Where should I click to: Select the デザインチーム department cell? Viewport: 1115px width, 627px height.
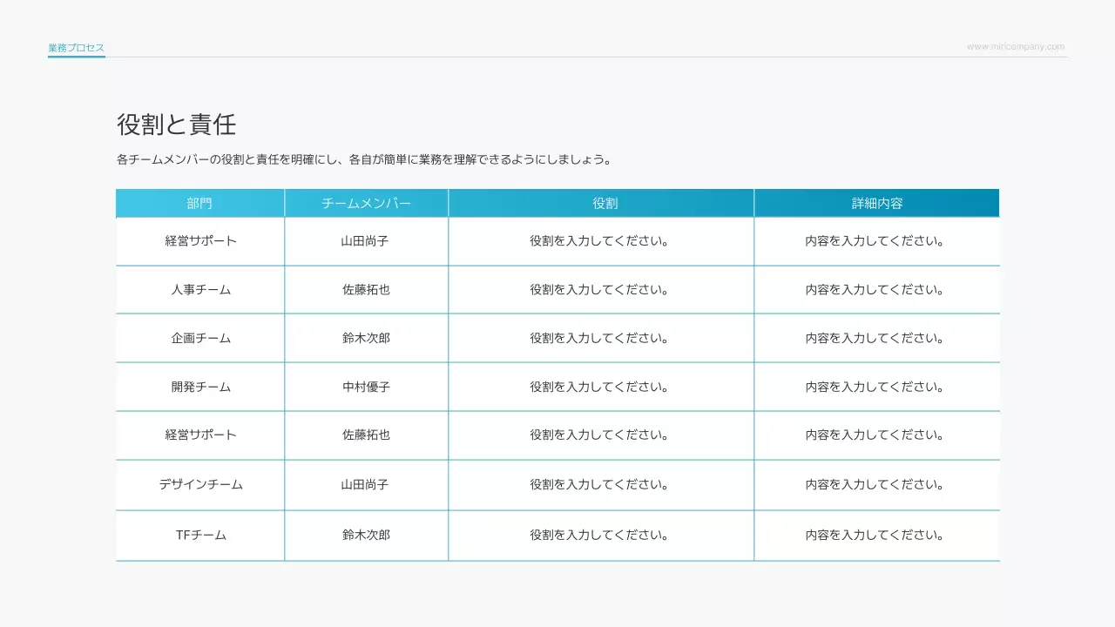pyautogui.click(x=199, y=485)
